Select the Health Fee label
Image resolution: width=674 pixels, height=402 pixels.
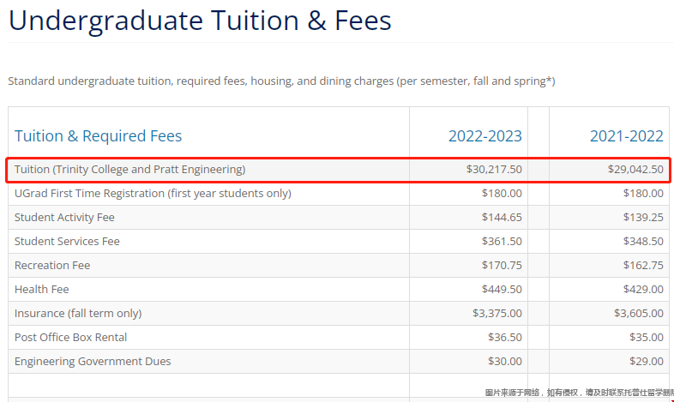click(x=42, y=289)
